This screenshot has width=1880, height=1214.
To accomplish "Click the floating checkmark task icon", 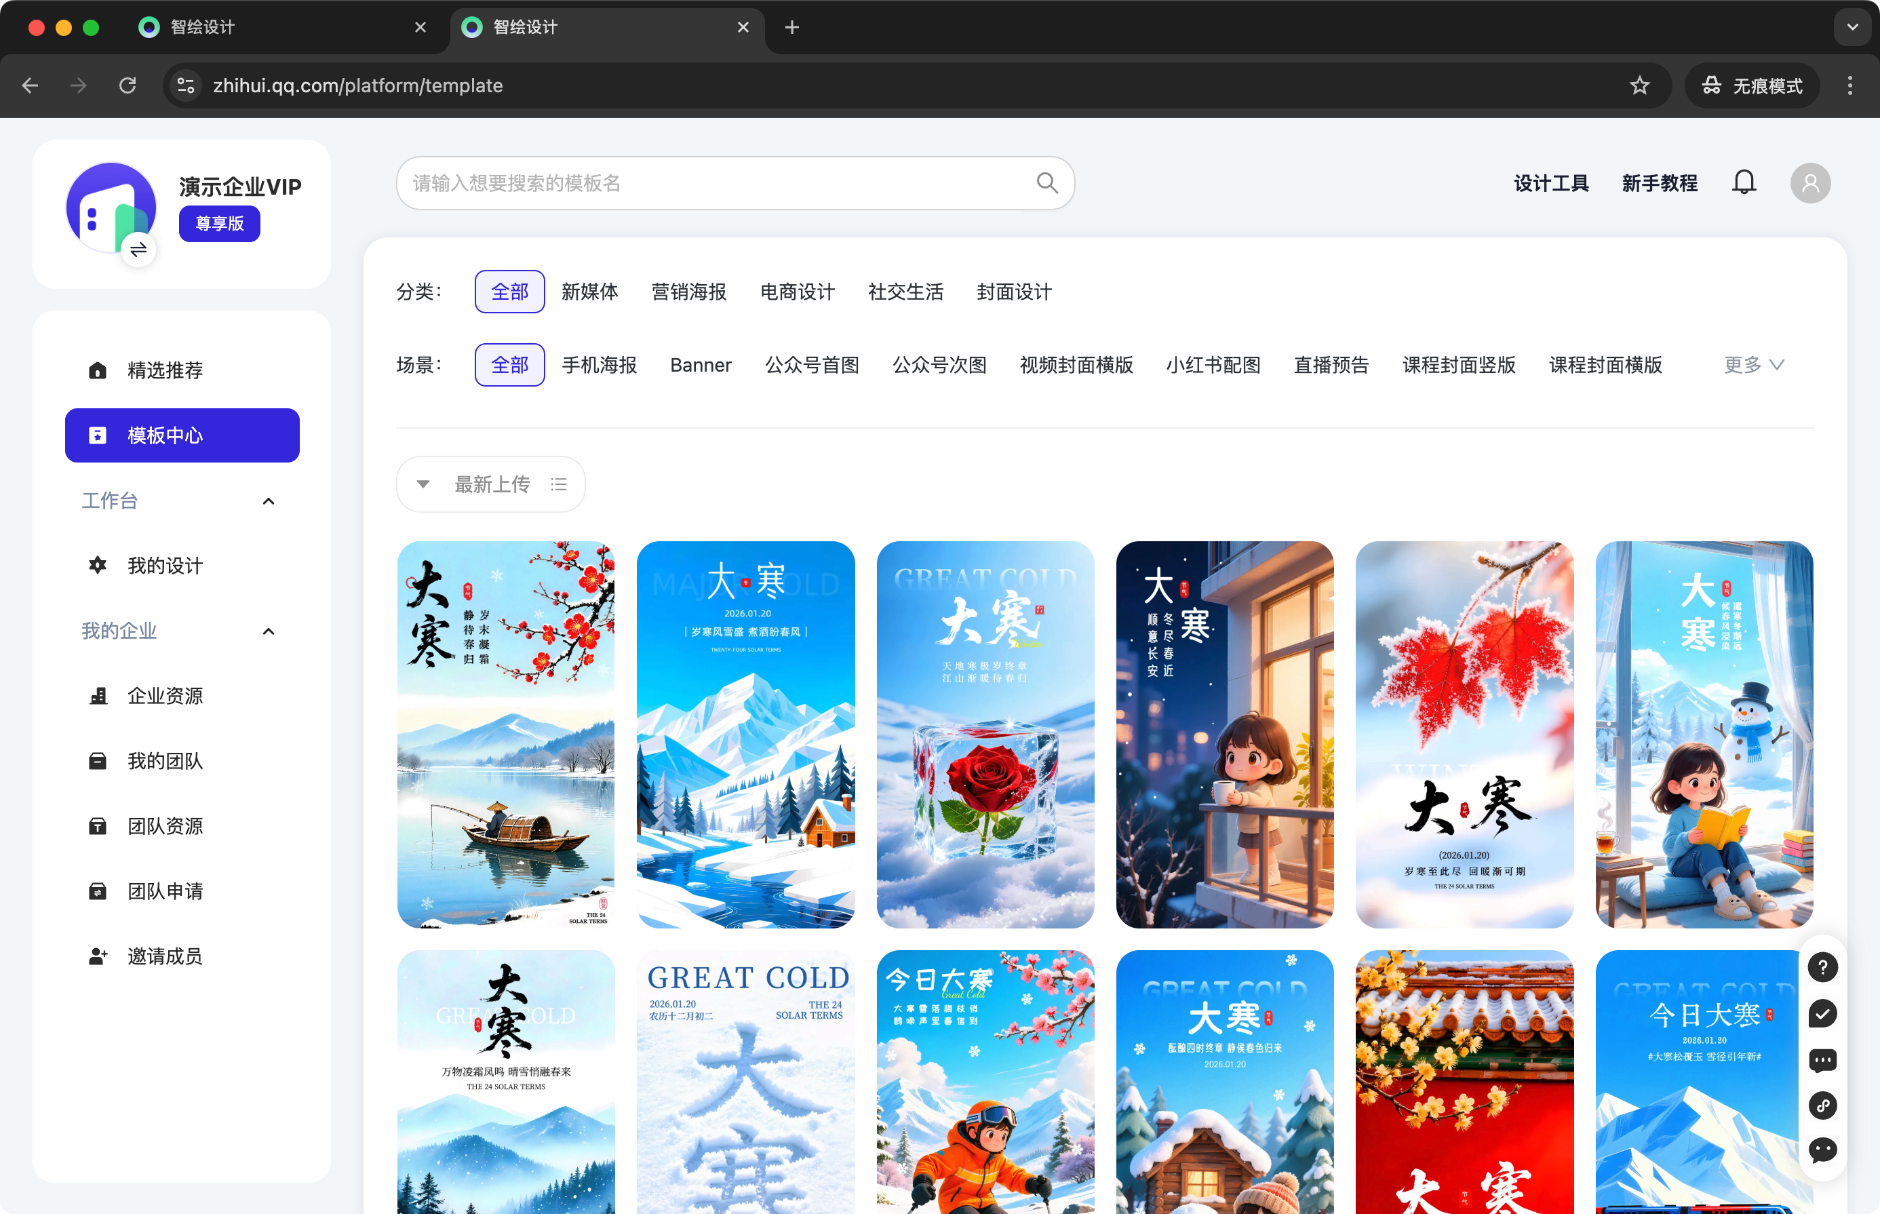I will point(1822,1014).
